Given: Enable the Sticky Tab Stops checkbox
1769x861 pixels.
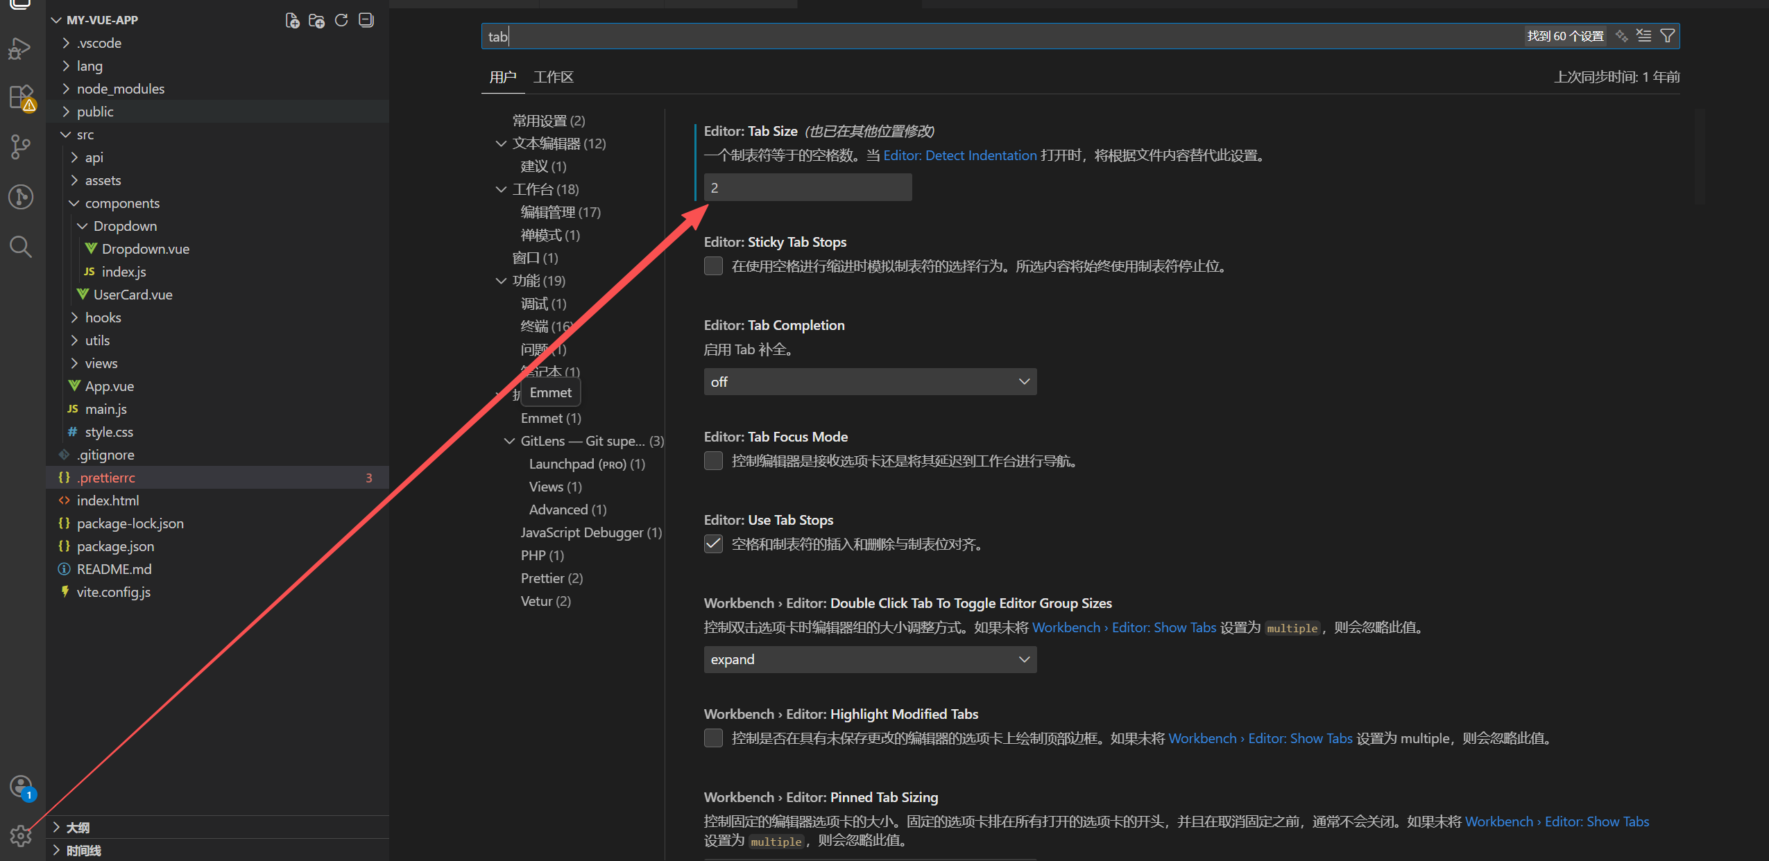Looking at the screenshot, I should 713,266.
